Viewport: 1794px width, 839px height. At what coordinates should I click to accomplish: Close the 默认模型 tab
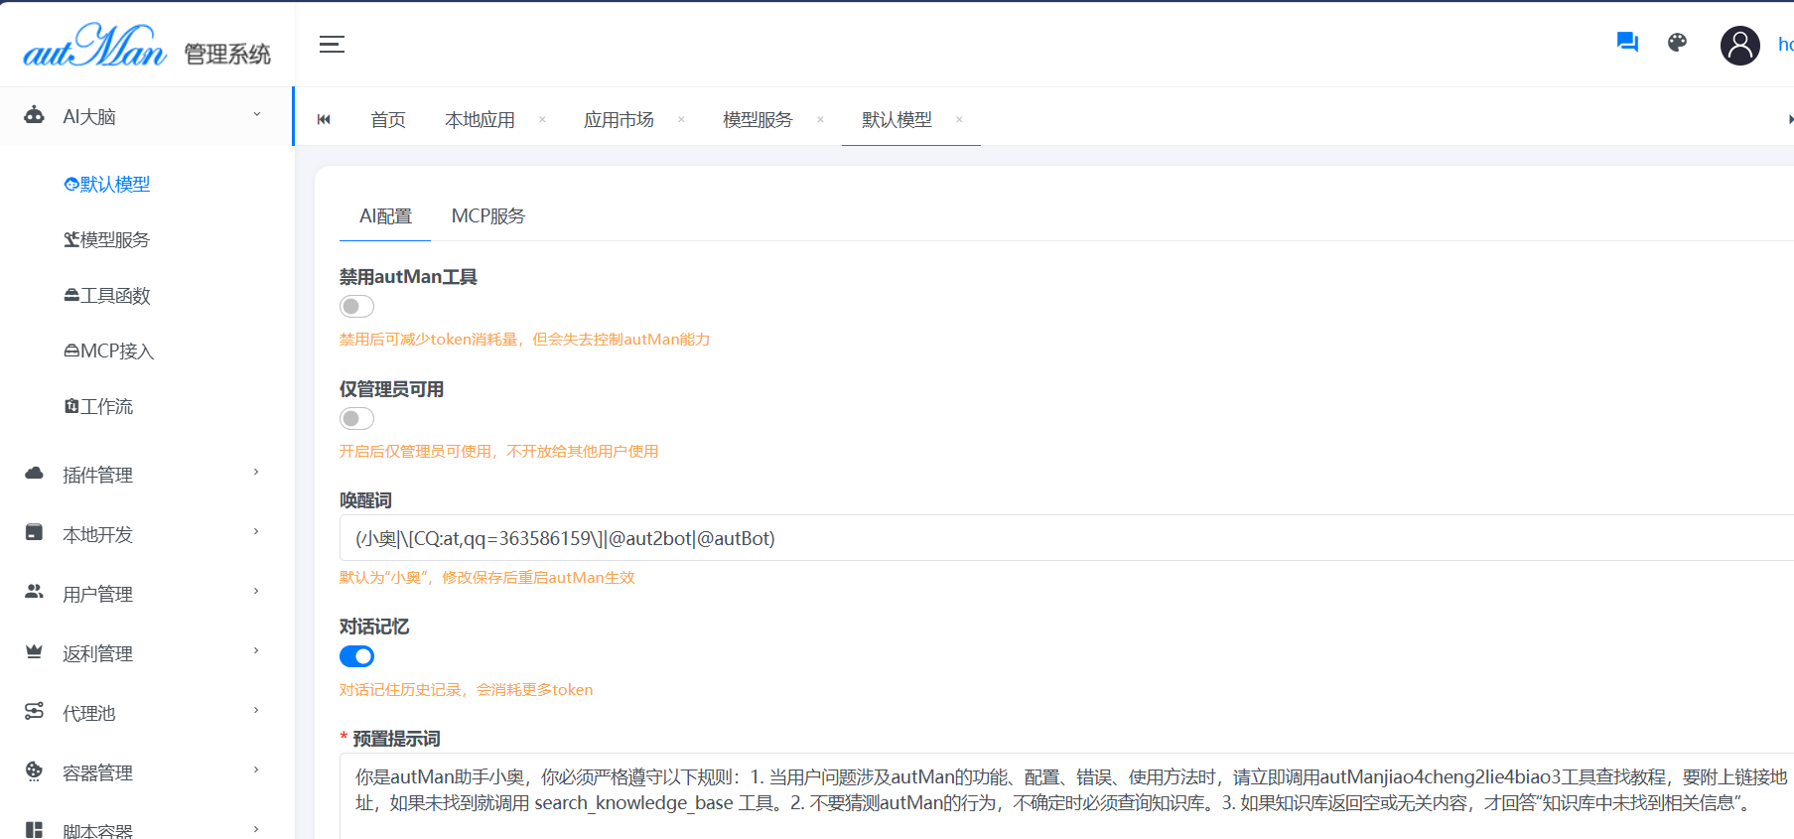click(959, 119)
